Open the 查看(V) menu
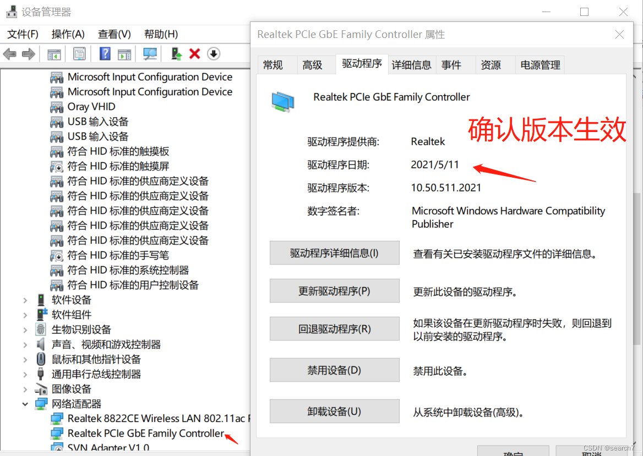This screenshot has height=456, width=643. [x=115, y=34]
